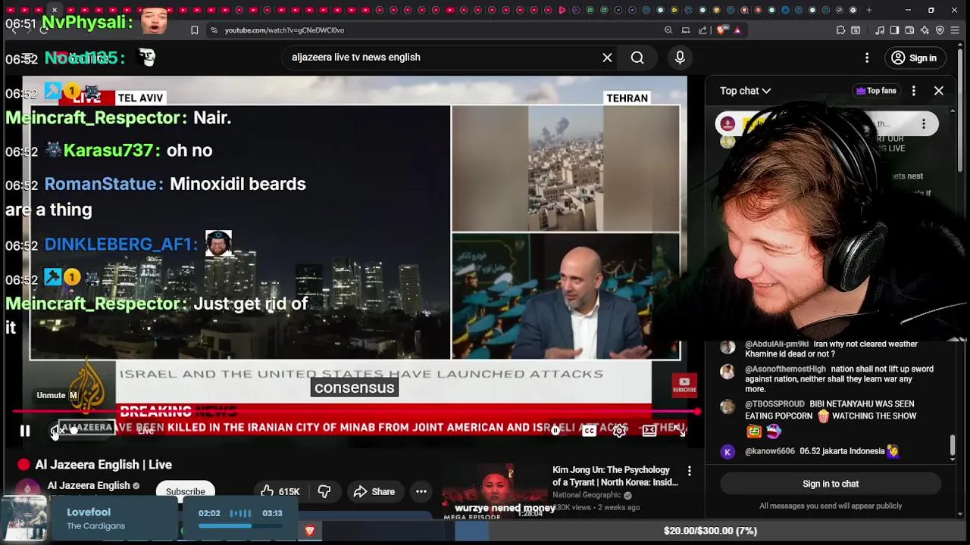Subscribe to Al Jazeera English channel
The height and width of the screenshot is (545, 970).
185,491
